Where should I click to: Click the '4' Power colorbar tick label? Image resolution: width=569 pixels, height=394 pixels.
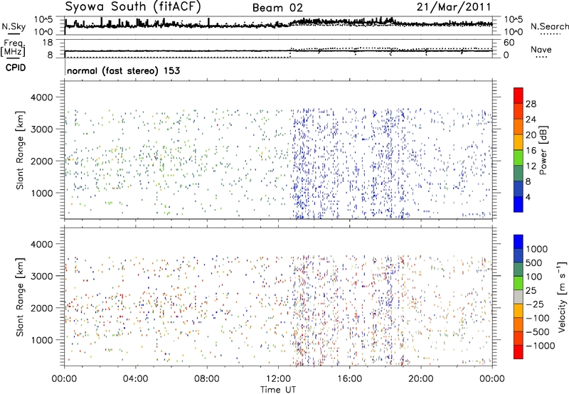[x=528, y=197]
